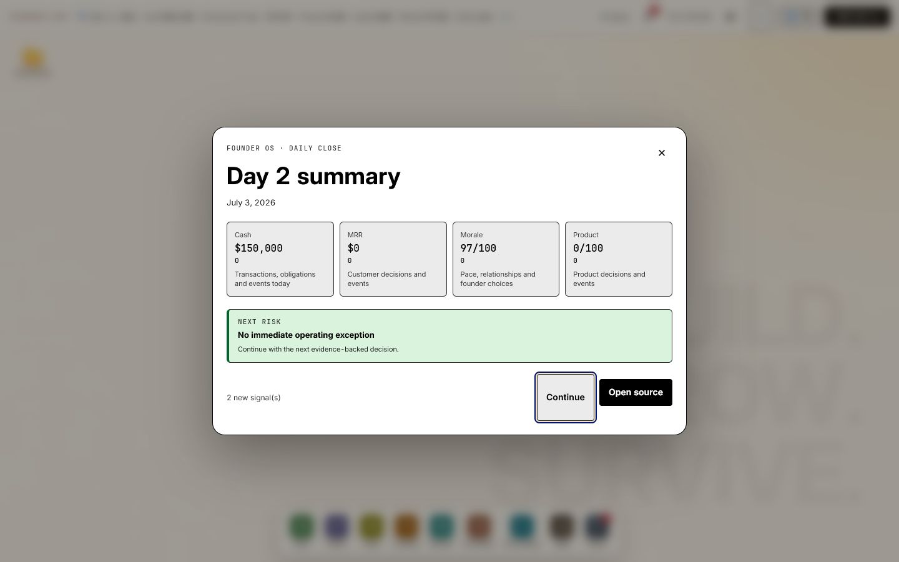Open the light teal dock app icon
The image size is (899, 562).
pos(441,527)
